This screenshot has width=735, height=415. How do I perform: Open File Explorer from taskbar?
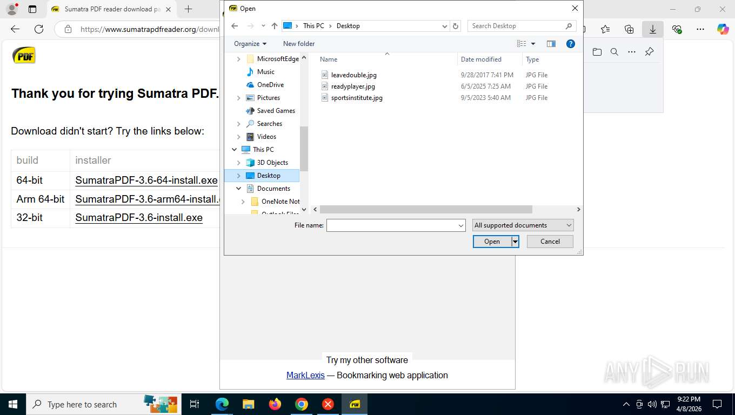point(248,404)
